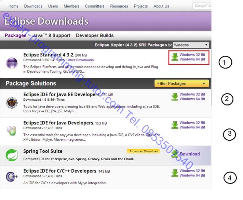
Task: Download C/C++ Developers Windows 64 Bit
Action: point(192,175)
